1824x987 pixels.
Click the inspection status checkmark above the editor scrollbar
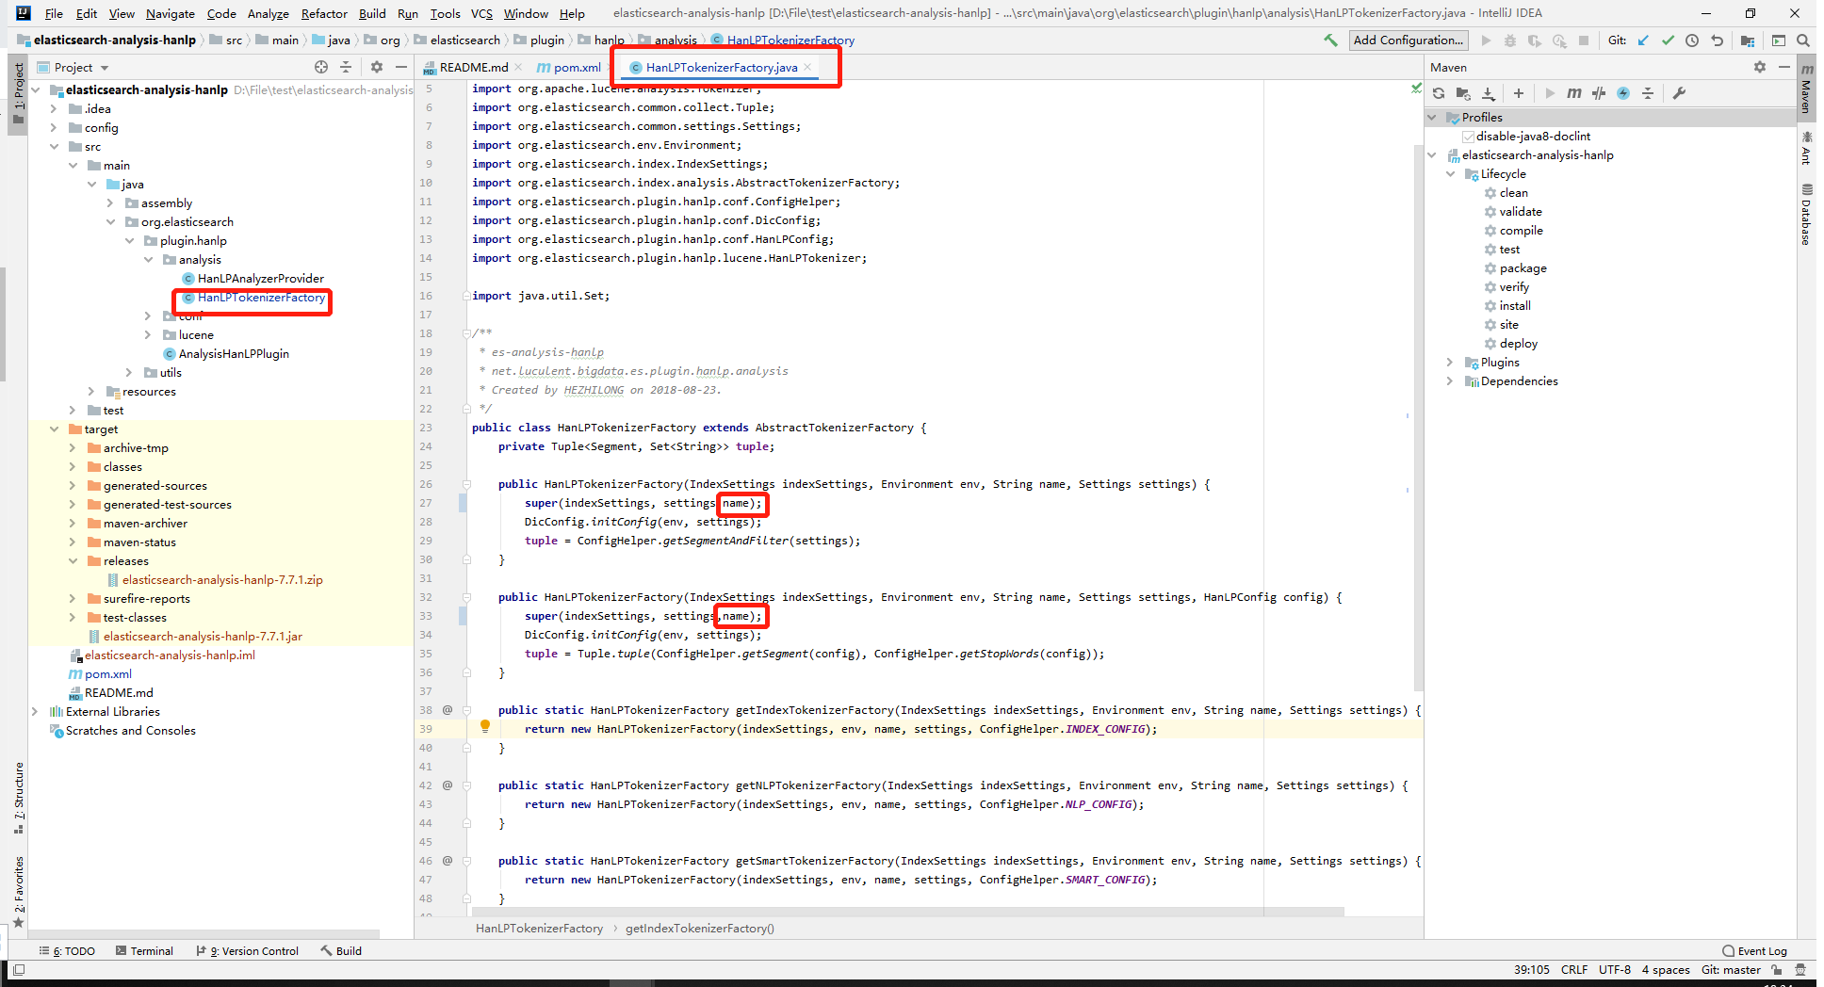[x=1416, y=88]
